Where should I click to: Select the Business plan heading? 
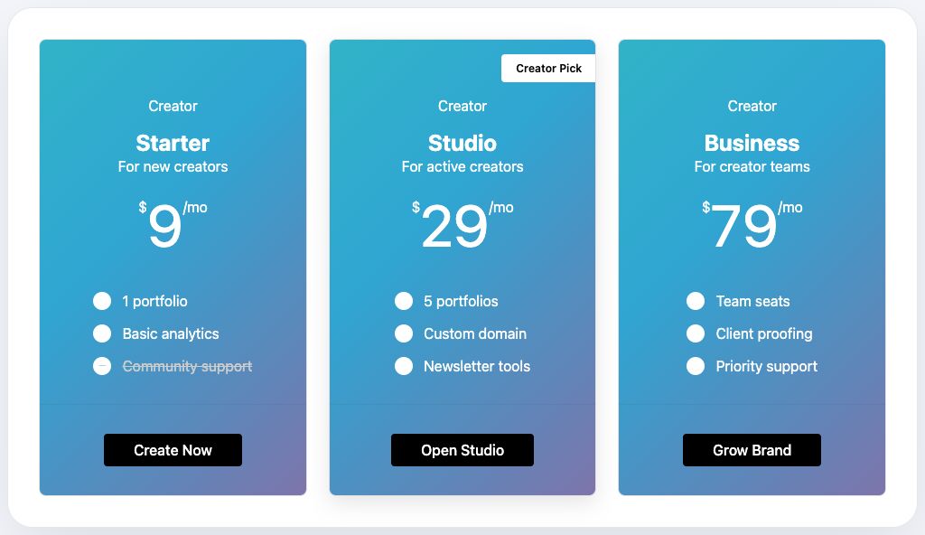[752, 143]
